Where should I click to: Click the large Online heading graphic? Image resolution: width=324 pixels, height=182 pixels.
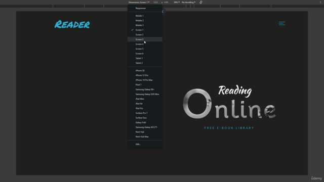coord(229,104)
